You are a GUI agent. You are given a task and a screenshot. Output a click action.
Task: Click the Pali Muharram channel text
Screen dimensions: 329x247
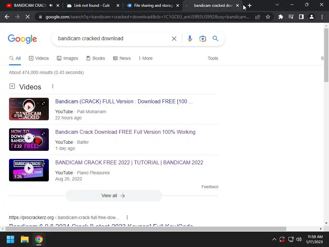pos(92,112)
